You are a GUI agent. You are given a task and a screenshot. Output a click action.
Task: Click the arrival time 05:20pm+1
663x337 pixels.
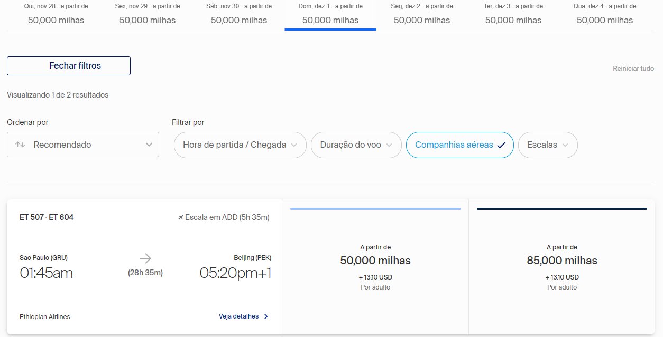point(235,273)
